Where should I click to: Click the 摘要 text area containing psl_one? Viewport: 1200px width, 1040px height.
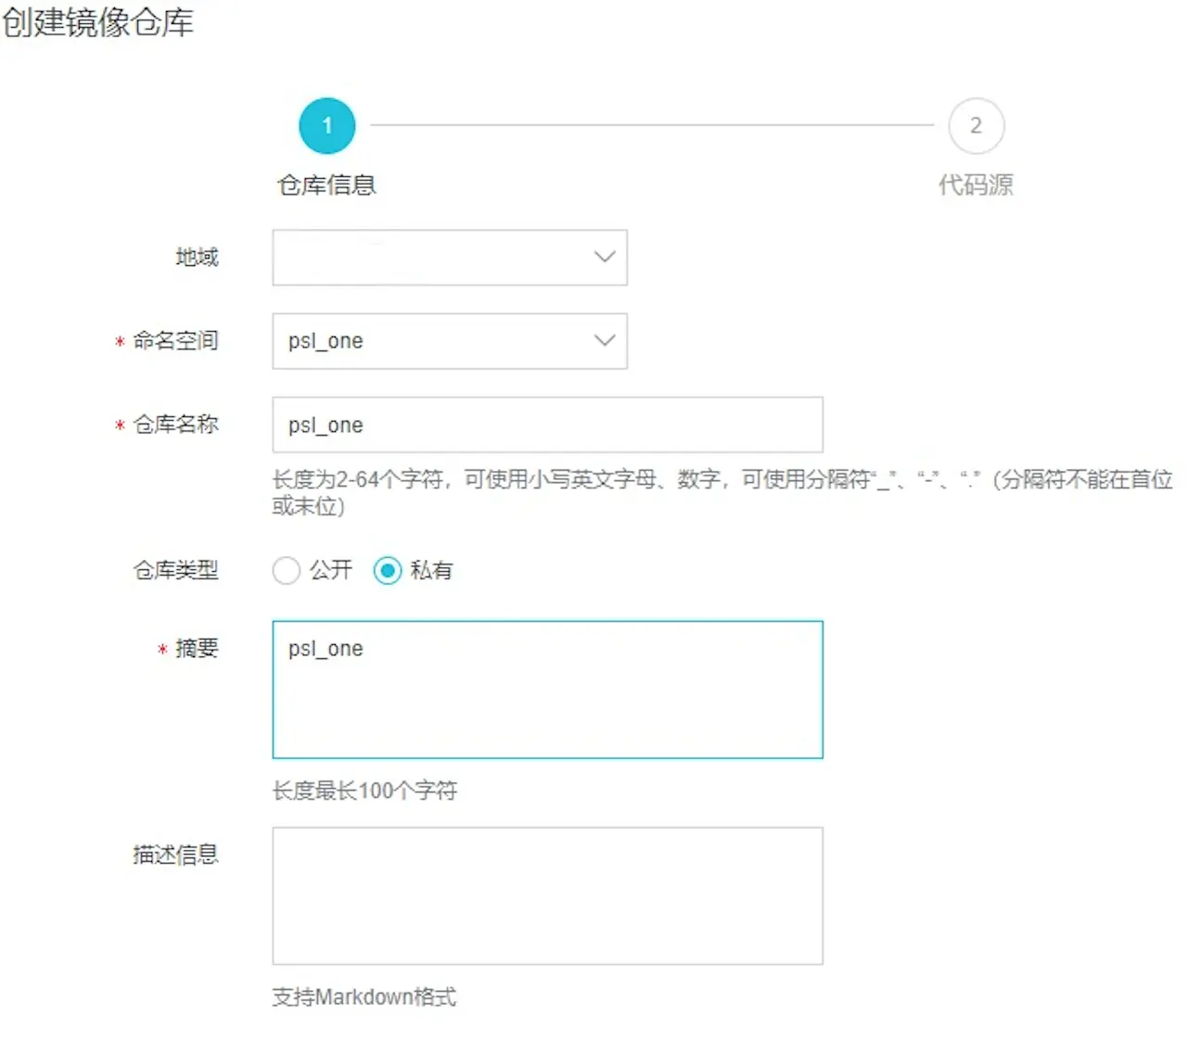point(547,690)
